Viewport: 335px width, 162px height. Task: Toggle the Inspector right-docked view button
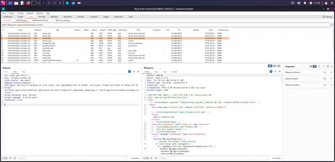pyautogui.click(x=314, y=66)
